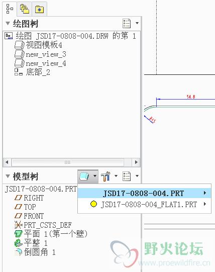Click the active model selector icon
This screenshot has height=272, width=215.
(x=84, y=176)
